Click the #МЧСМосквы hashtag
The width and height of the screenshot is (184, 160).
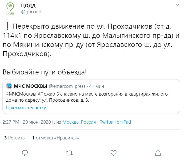(x=21, y=93)
